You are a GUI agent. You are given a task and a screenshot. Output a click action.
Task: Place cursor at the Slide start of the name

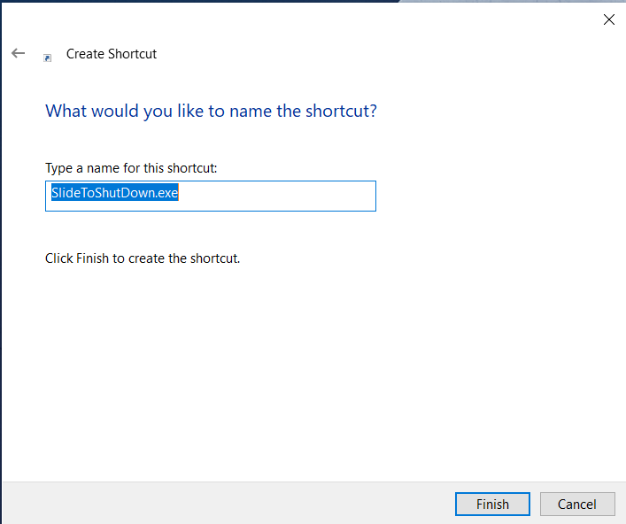click(x=66, y=193)
